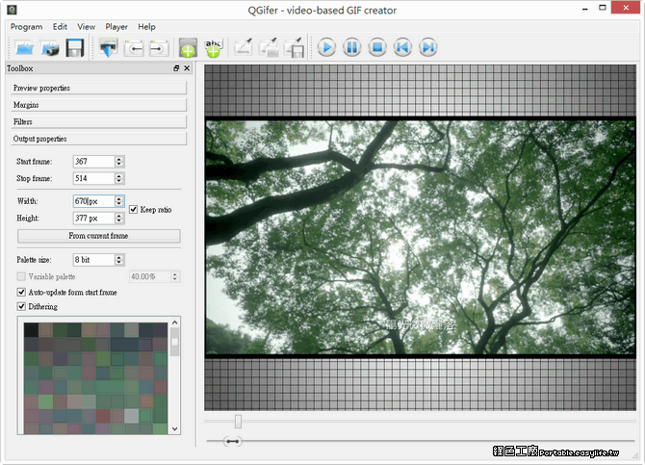Click the pencil with save disk icon

click(294, 48)
